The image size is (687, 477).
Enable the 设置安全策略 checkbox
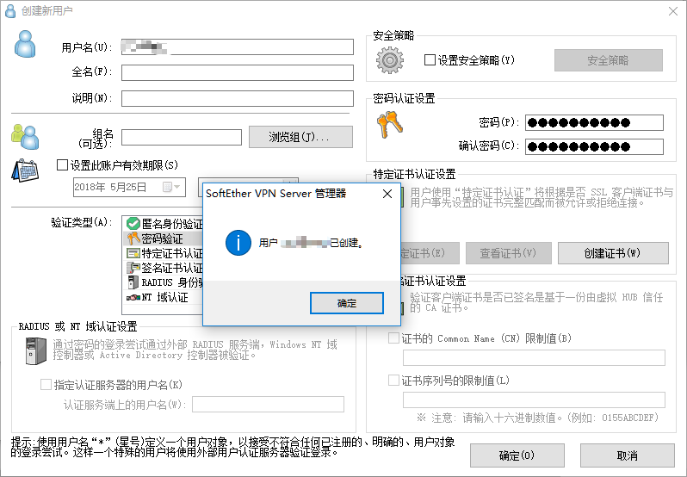(430, 61)
